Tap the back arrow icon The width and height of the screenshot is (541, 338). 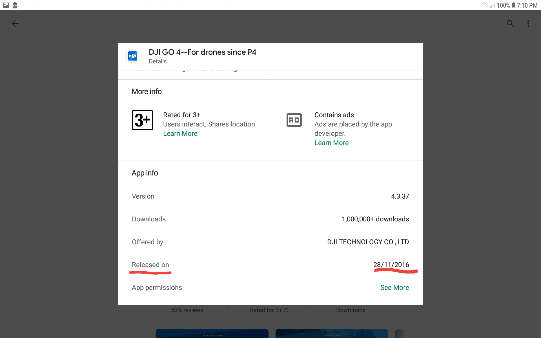pyautogui.click(x=15, y=24)
